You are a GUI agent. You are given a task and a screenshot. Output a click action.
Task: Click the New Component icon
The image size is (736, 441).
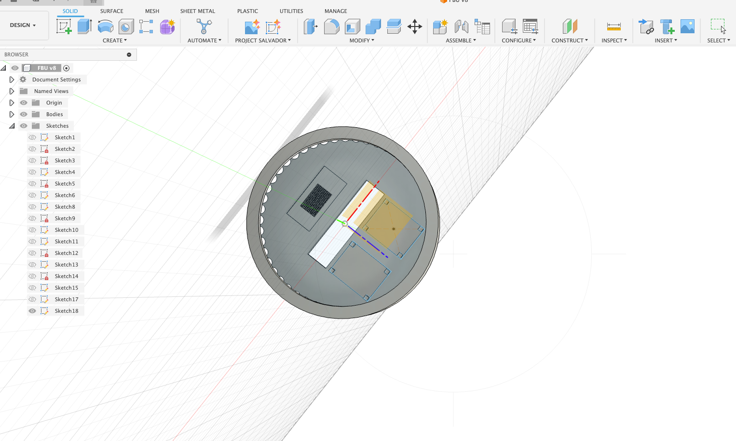coord(440,27)
